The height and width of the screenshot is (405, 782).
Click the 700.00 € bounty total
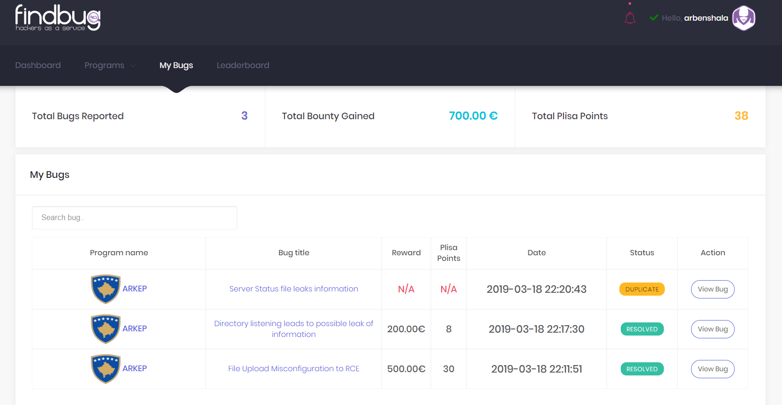(x=473, y=115)
